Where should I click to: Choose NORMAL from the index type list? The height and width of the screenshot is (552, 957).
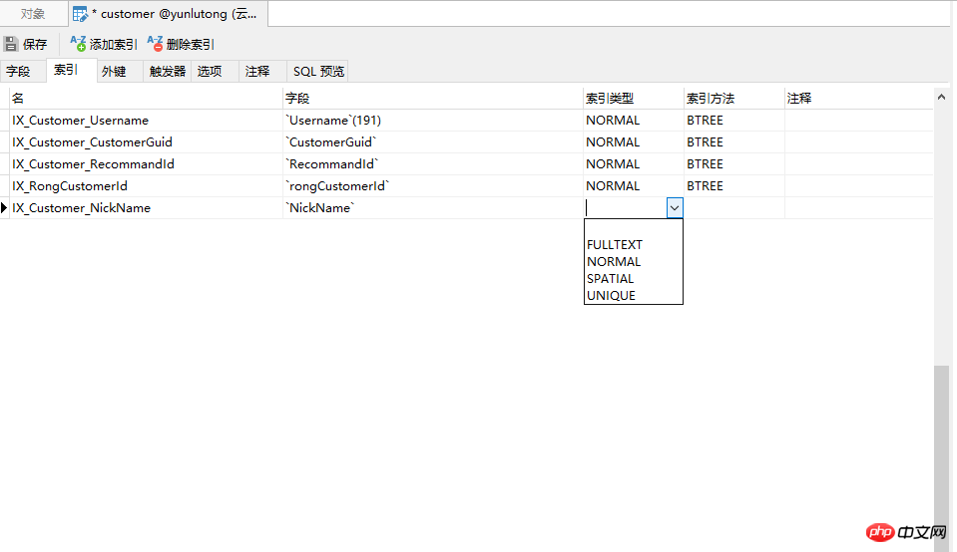click(x=633, y=262)
